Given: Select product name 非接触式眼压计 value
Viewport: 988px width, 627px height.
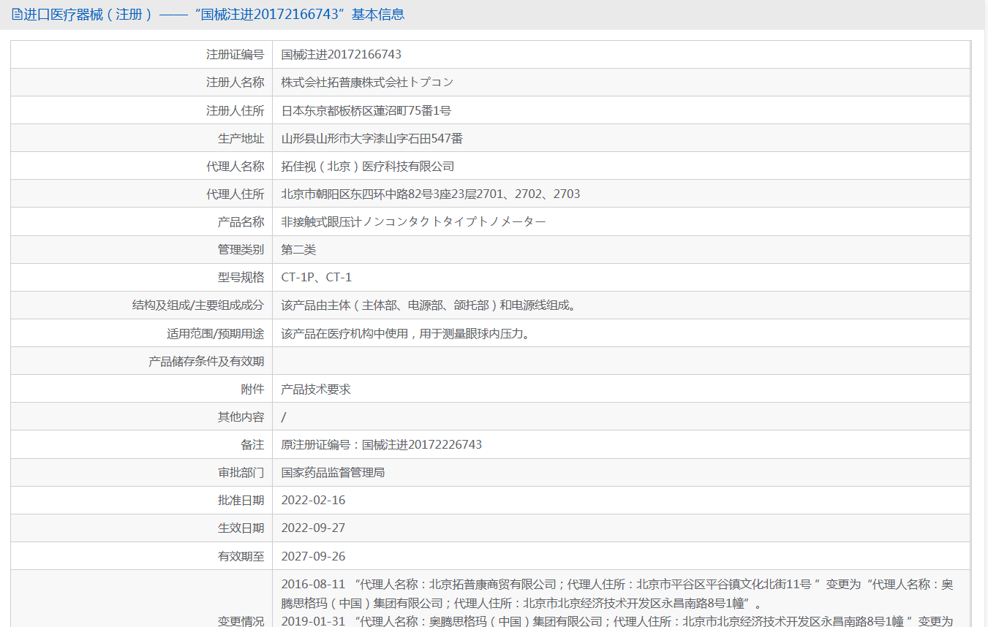Looking at the screenshot, I should pyautogui.click(x=414, y=221).
